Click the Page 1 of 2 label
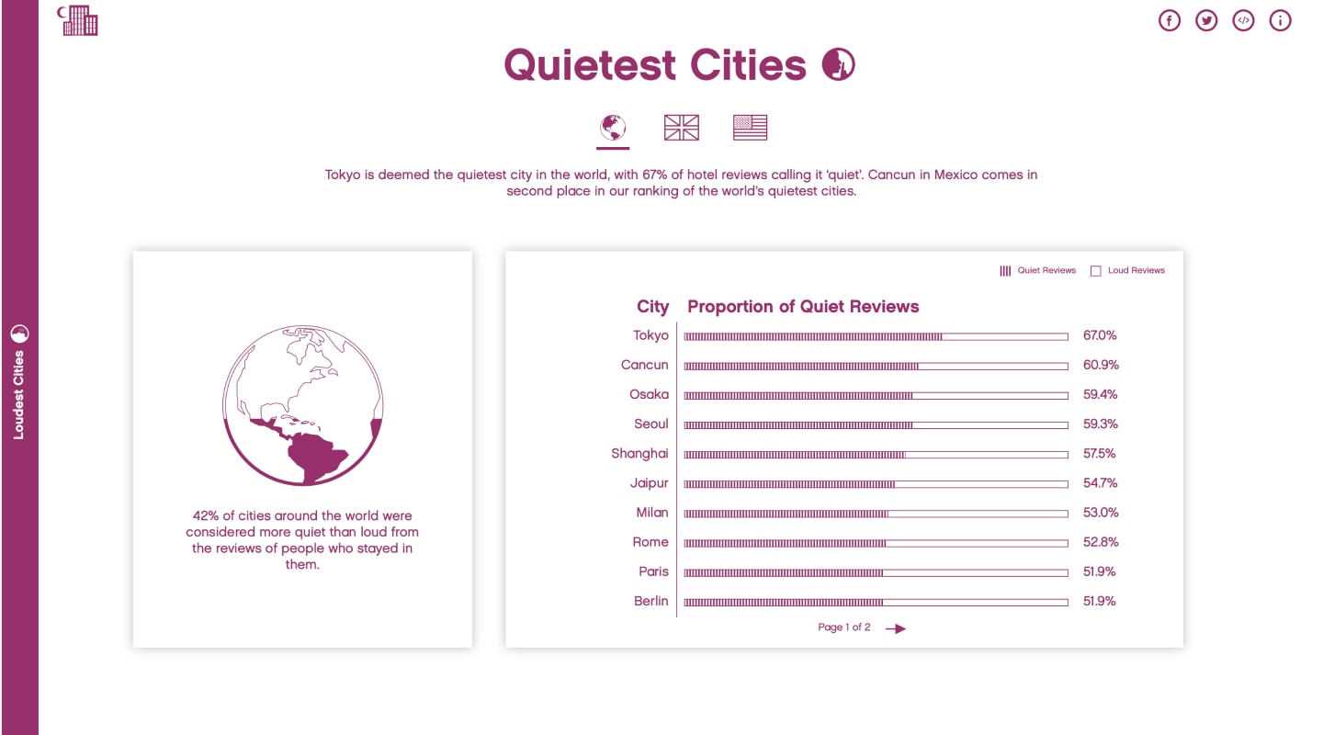 click(x=844, y=628)
